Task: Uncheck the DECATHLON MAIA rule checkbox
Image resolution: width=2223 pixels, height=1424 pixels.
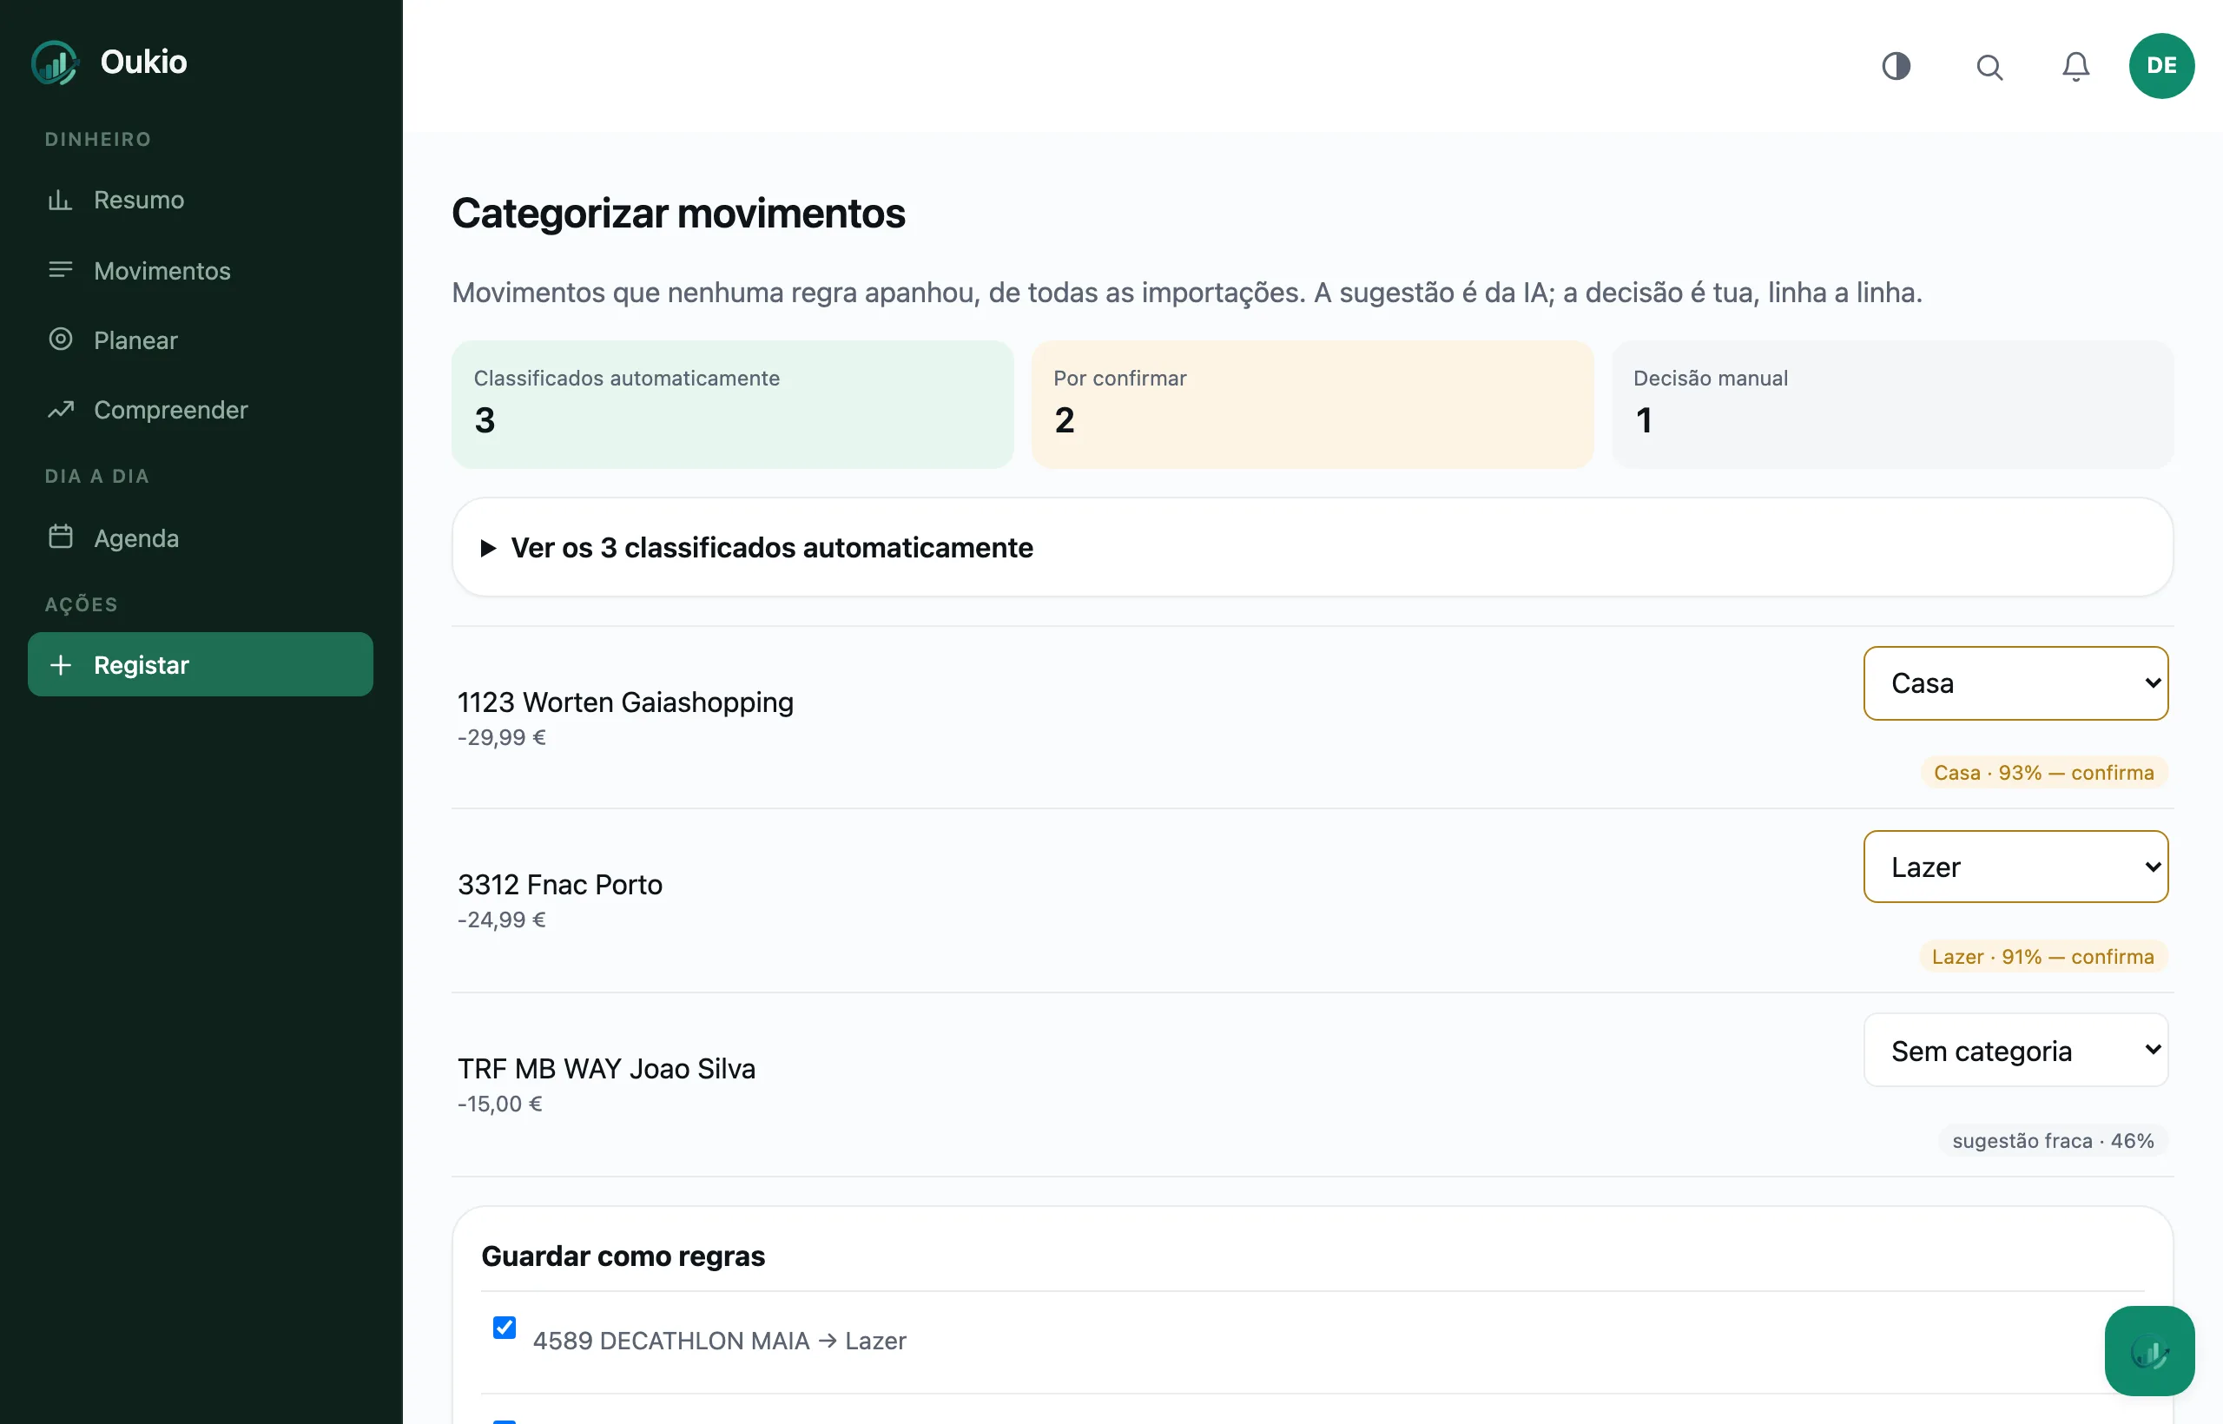Action: [504, 1328]
